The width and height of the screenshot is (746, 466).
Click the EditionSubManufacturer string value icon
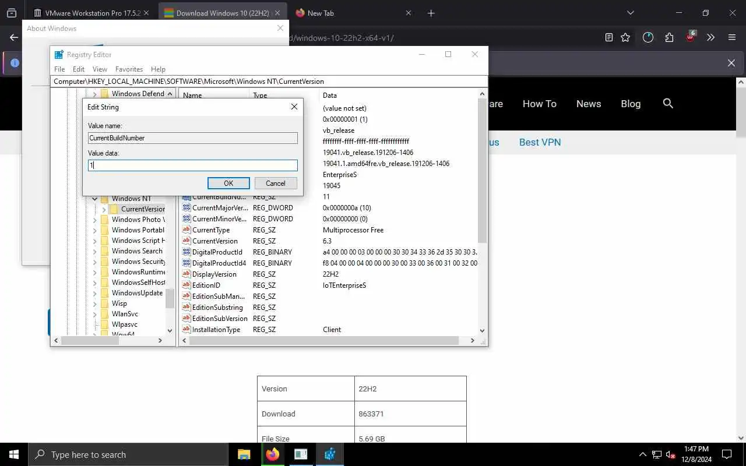pos(186,296)
